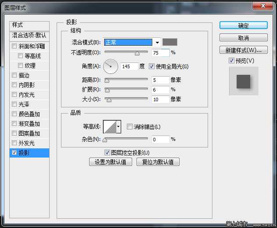This screenshot has width=277, height=228.
Task: Focus the 距离 field showing 5
Action: click(160, 80)
